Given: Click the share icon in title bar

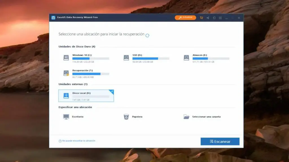Looking at the screenshot, I should [208, 18].
